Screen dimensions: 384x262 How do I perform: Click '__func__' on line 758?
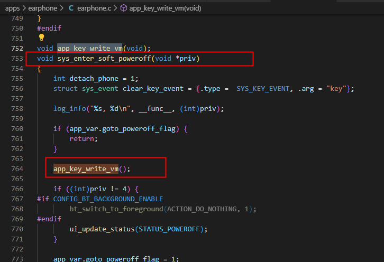click(155, 109)
